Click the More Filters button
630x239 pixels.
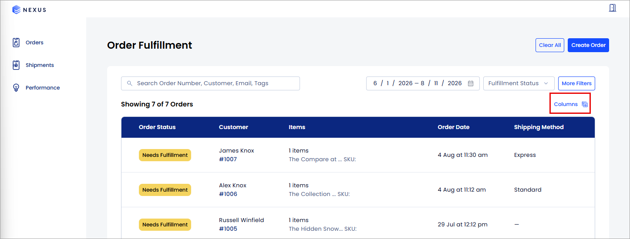(x=576, y=83)
